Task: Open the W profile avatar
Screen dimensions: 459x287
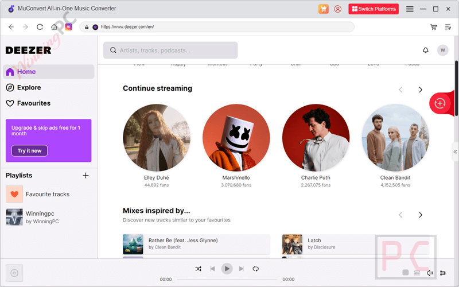Action: point(442,51)
